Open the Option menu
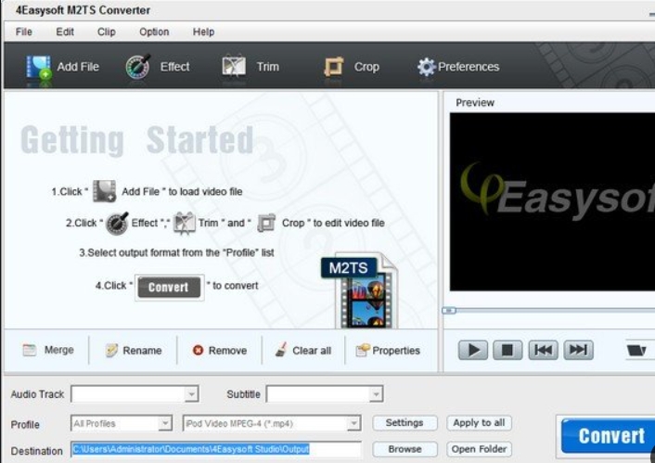The height and width of the screenshot is (463, 655). (154, 32)
